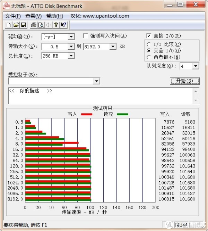Click the 传输速率 - MB / 秒 axis label

[x=84, y=212]
